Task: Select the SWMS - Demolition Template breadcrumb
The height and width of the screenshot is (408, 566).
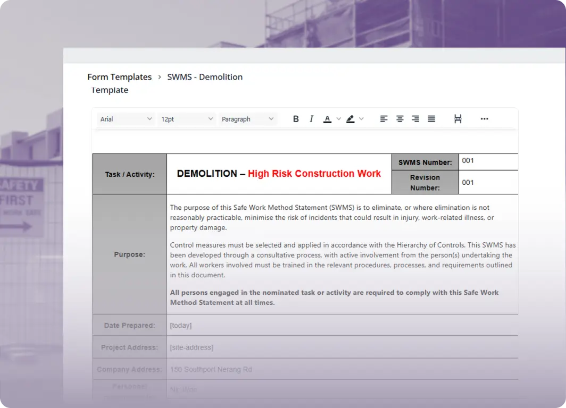Action: click(x=205, y=76)
